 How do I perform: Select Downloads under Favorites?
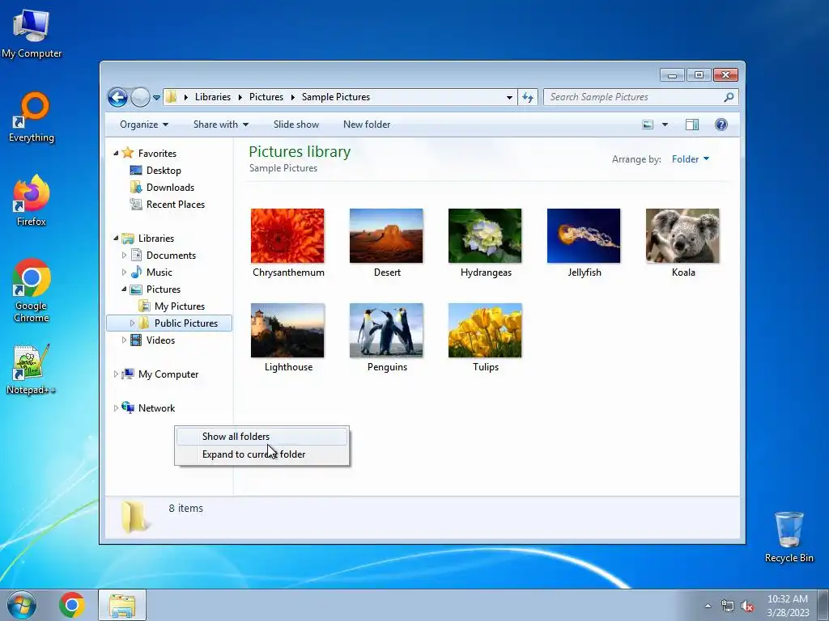click(170, 188)
